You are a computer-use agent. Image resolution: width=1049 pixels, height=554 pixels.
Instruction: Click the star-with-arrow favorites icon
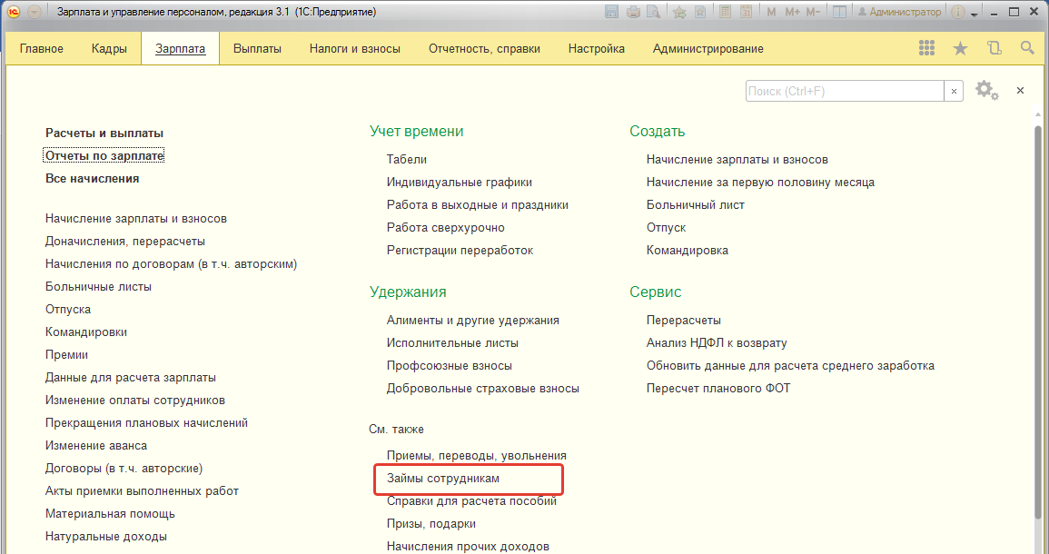(679, 12)
